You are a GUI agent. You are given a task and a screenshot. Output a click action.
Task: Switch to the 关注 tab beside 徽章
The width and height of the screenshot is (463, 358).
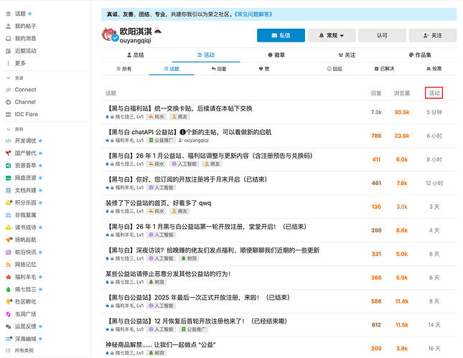click(347, 55)
